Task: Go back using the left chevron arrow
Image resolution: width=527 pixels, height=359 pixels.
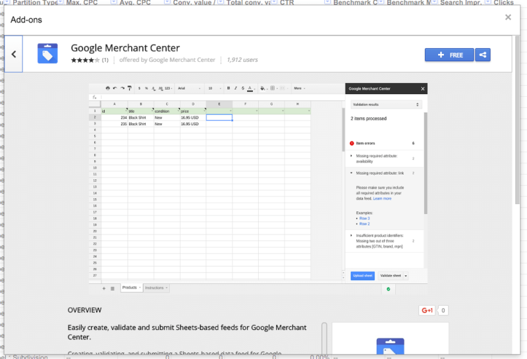Action: point(13,54)
